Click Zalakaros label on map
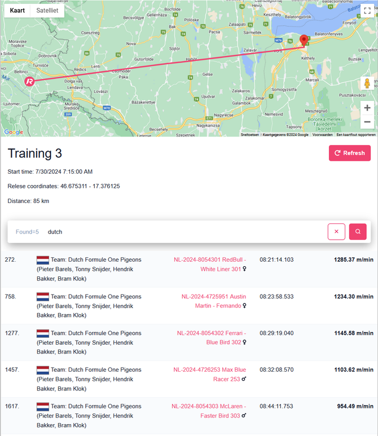This screenshot has height=436, width=378. point(241,91)
